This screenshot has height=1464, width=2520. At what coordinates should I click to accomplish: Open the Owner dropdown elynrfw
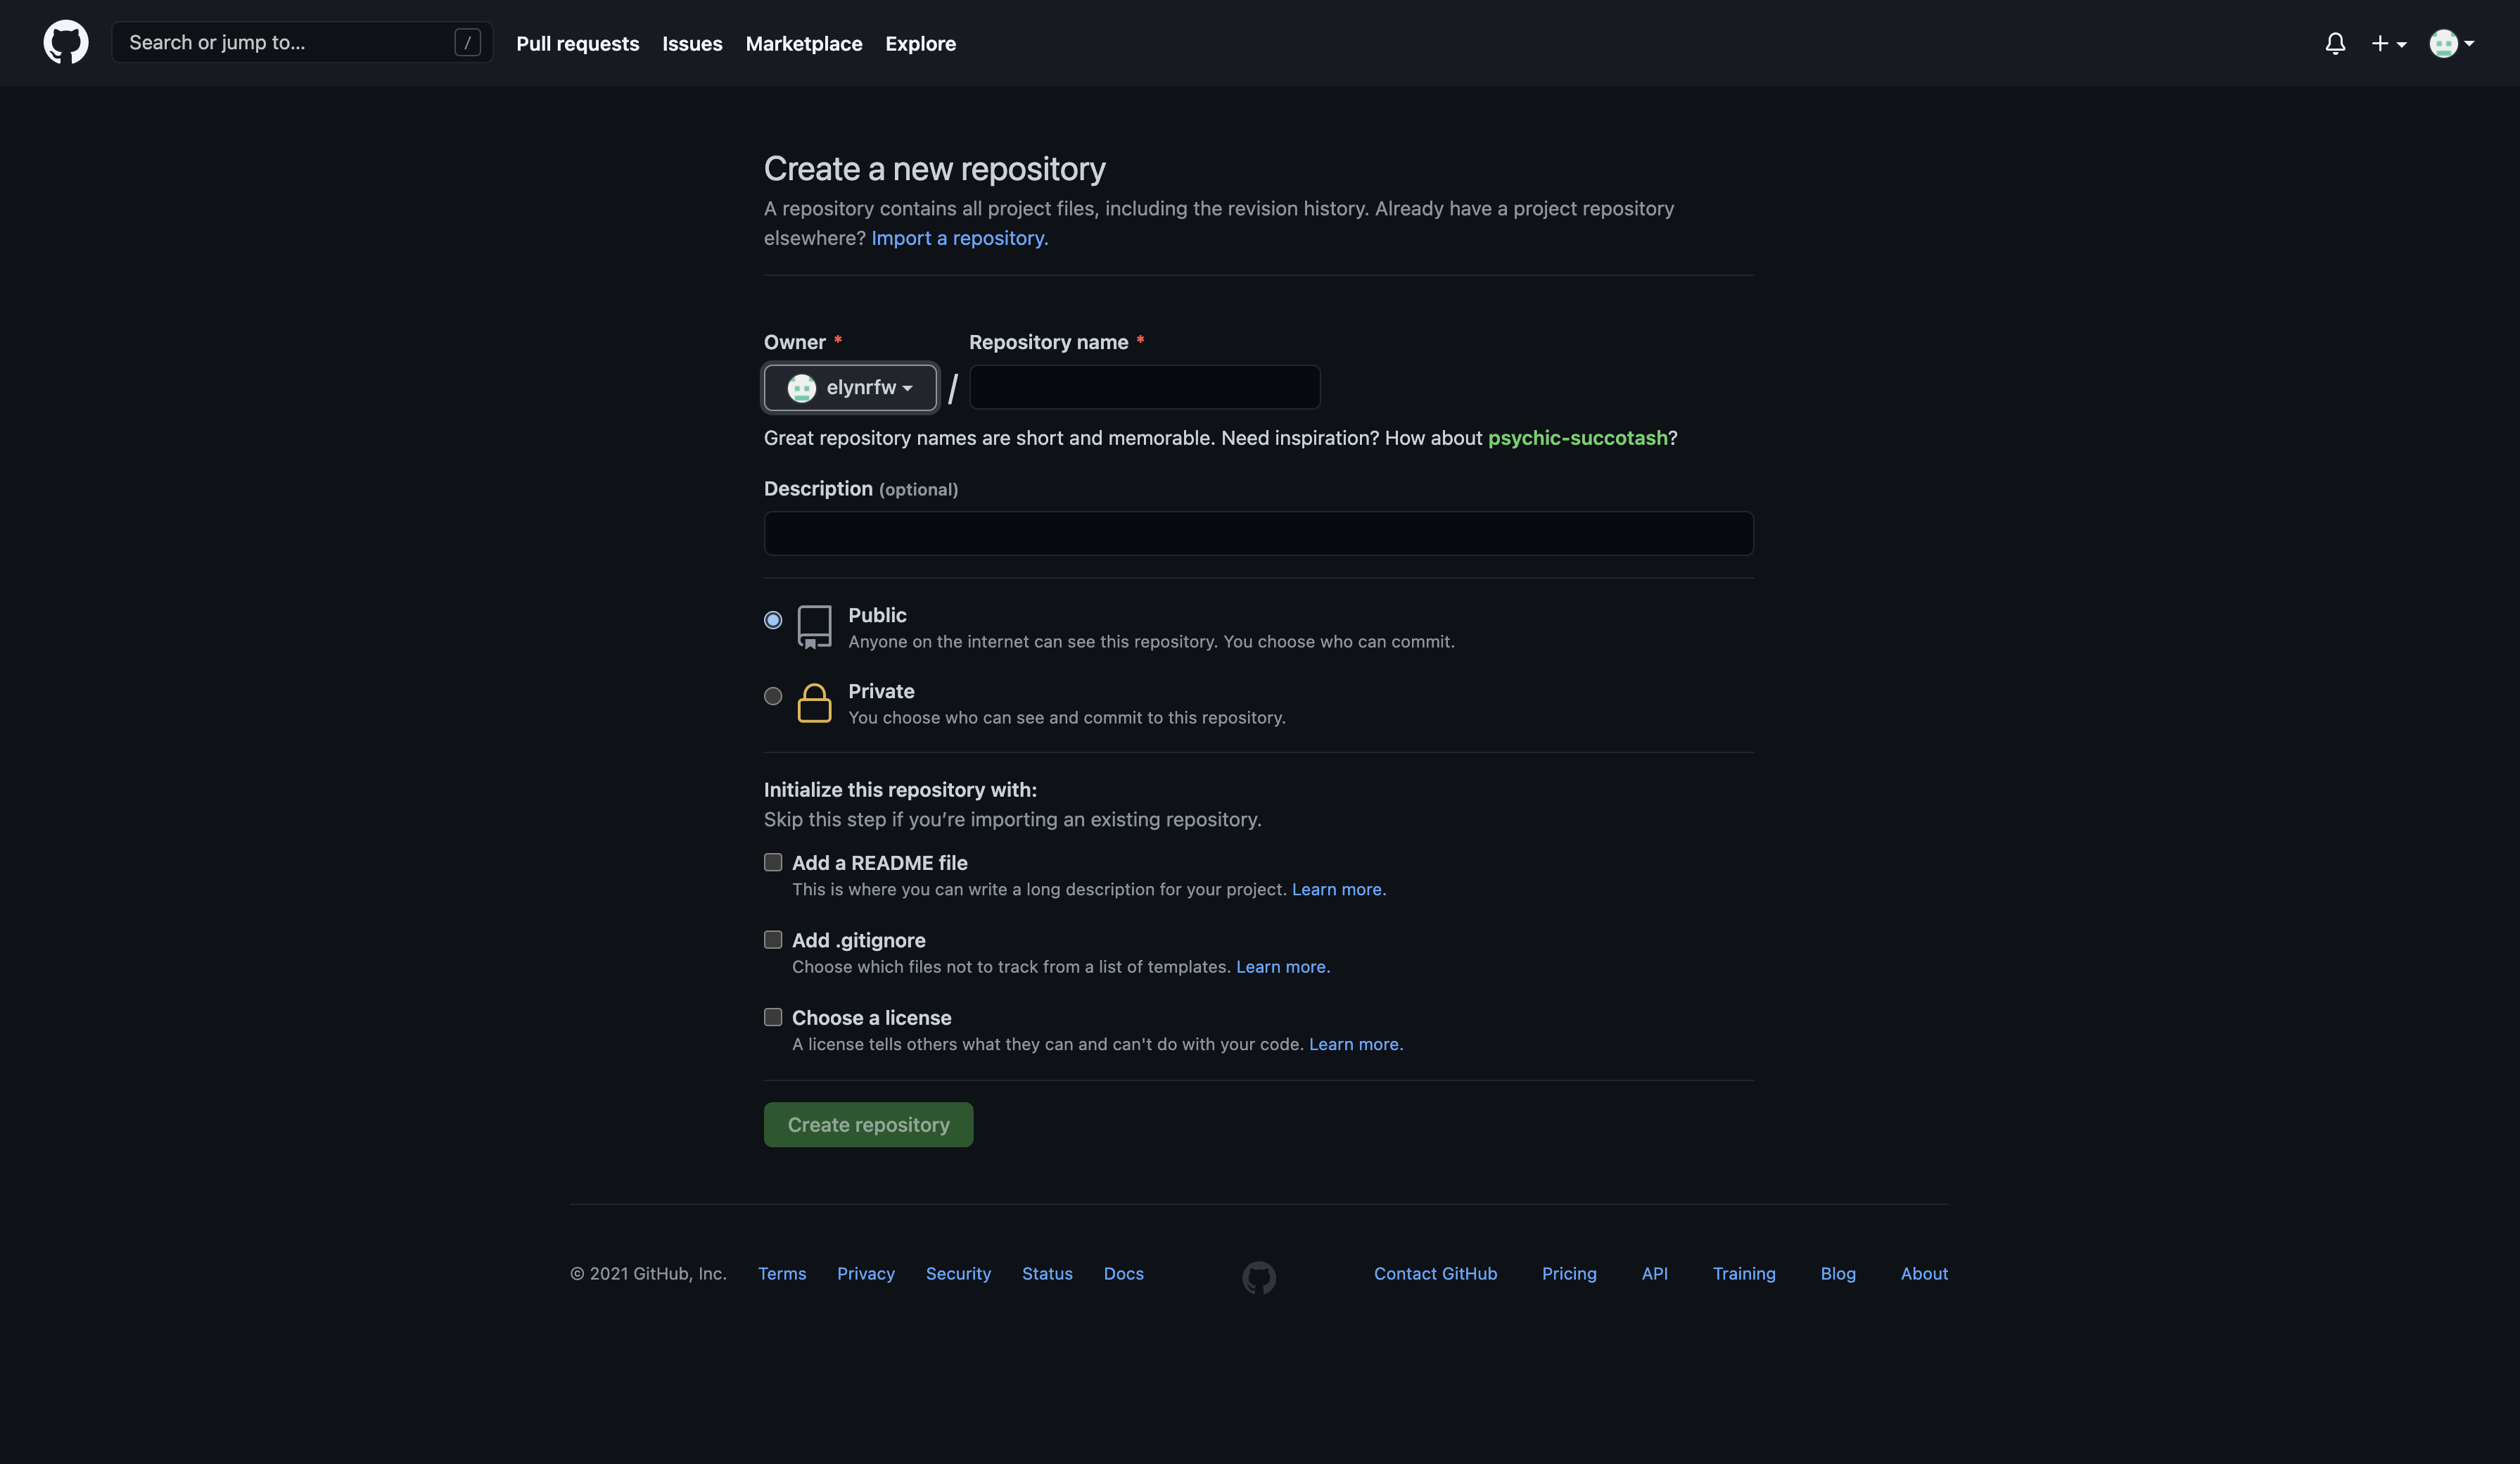coord(850,387)
